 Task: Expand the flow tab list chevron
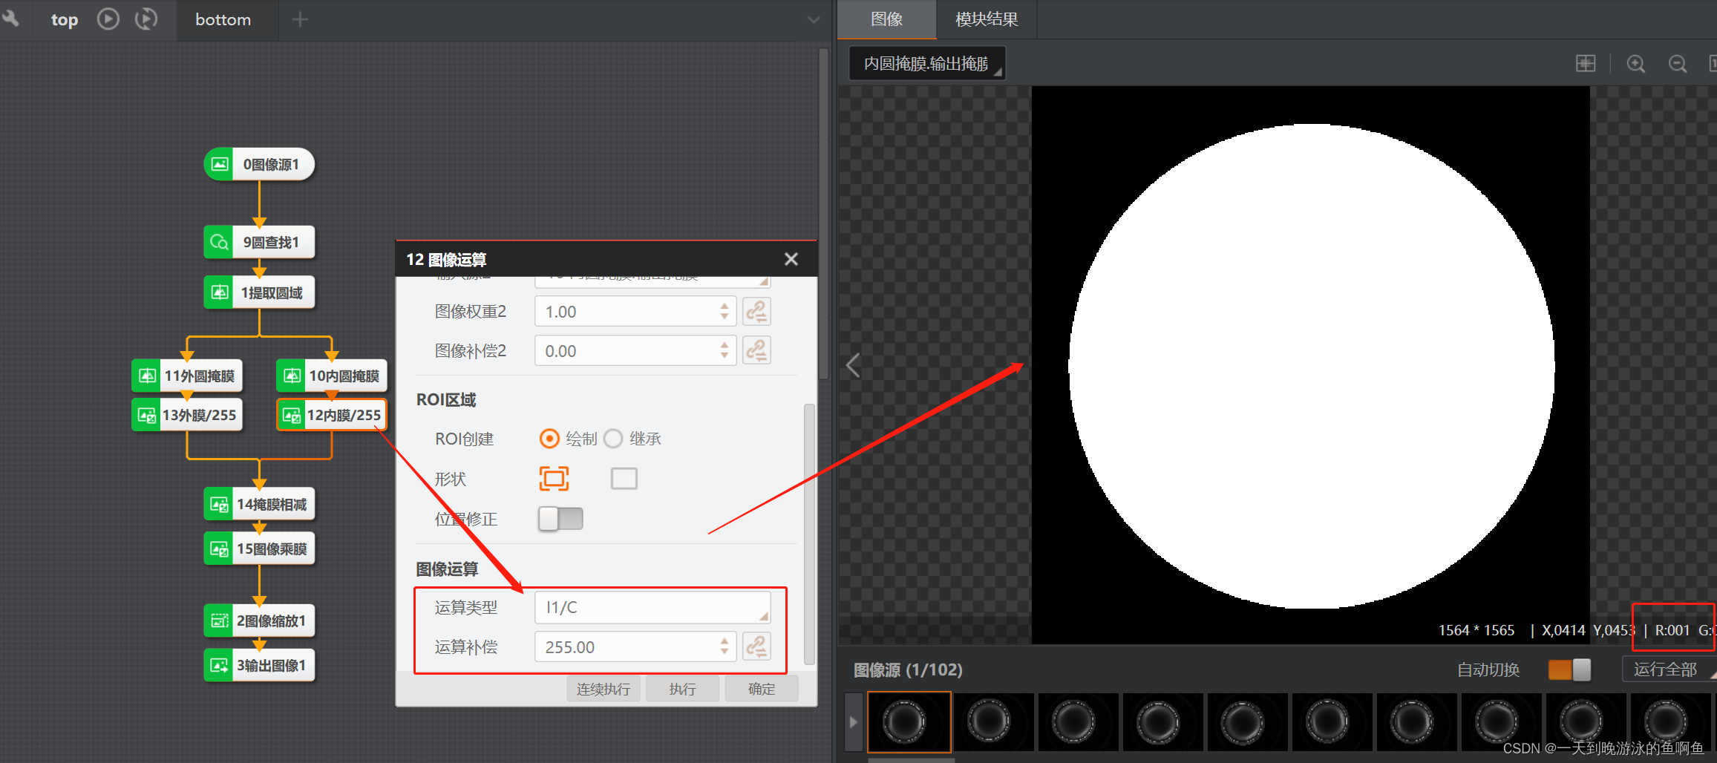click(x=814, y=19)
